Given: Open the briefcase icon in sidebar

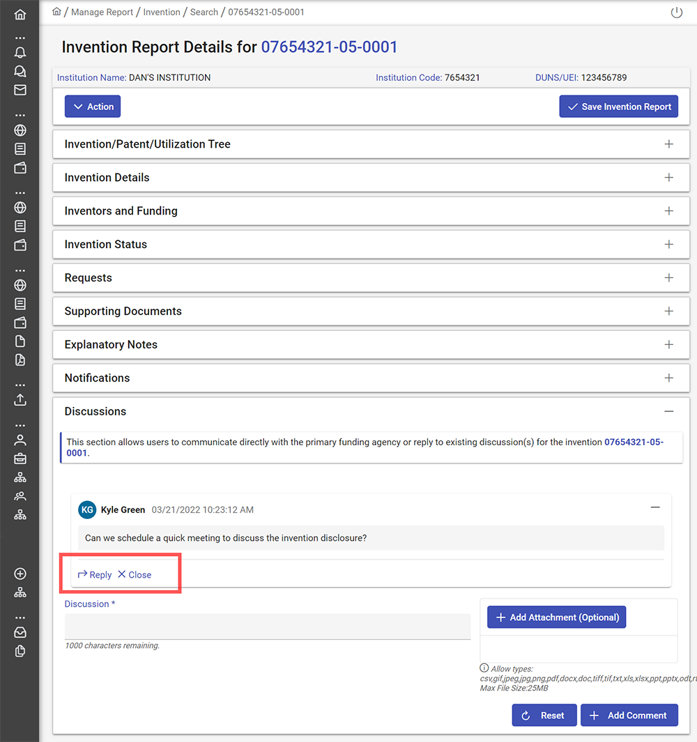Looking at the screenshot, I should coord(20,458).
